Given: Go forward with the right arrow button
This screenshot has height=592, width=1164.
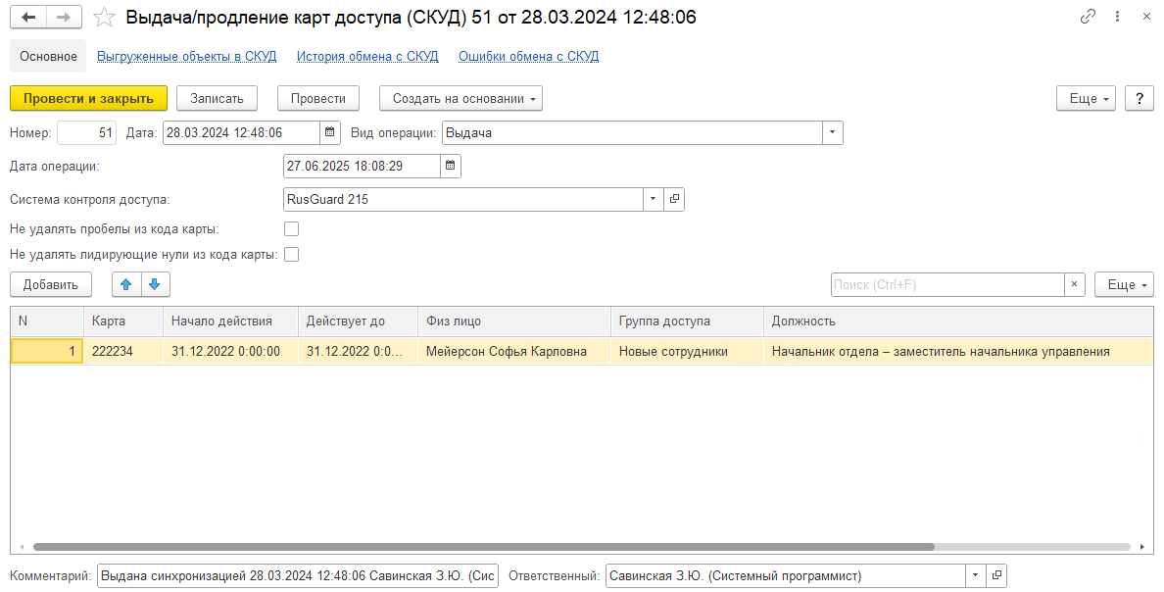Looking at the screenshot, I should 64,17.
